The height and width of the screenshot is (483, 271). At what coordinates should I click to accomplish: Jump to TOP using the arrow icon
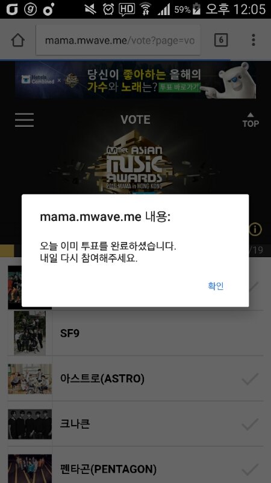pos(251,120)
